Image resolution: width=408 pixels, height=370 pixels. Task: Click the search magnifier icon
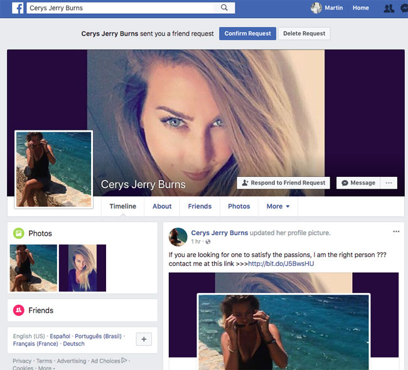(224, 8)
